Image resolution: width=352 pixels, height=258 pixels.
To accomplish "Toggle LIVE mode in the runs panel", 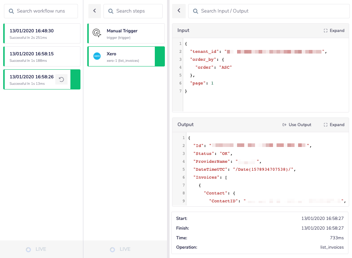I will [x=36, y=249].
